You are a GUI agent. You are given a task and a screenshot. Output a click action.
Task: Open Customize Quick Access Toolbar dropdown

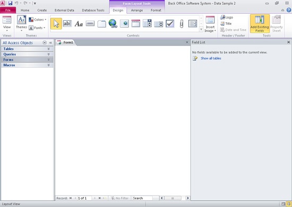click(x=35, y=3)
